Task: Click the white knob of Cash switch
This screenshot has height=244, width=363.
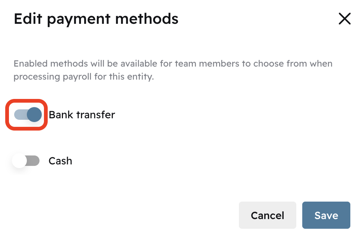Action: (x=19, y=161)
